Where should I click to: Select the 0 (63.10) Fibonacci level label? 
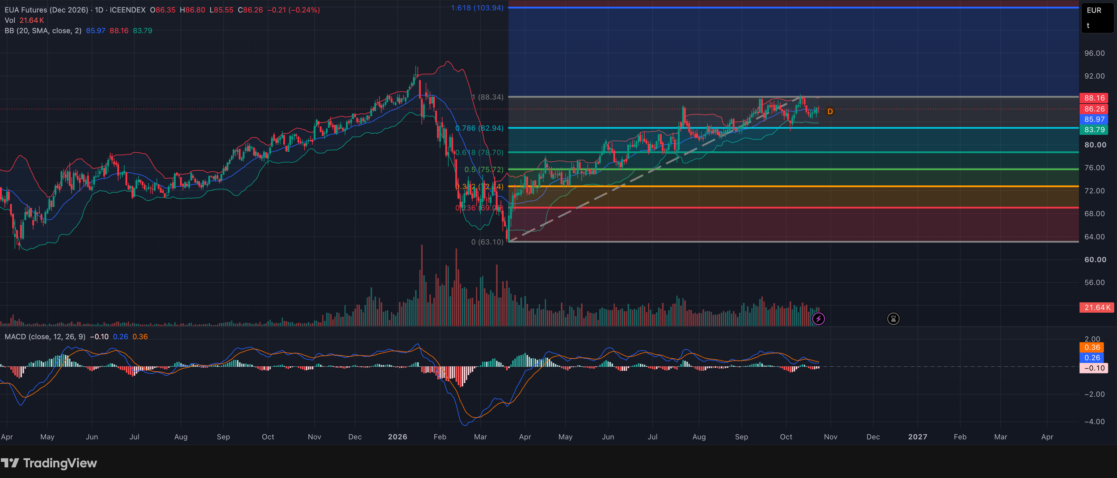487,242
